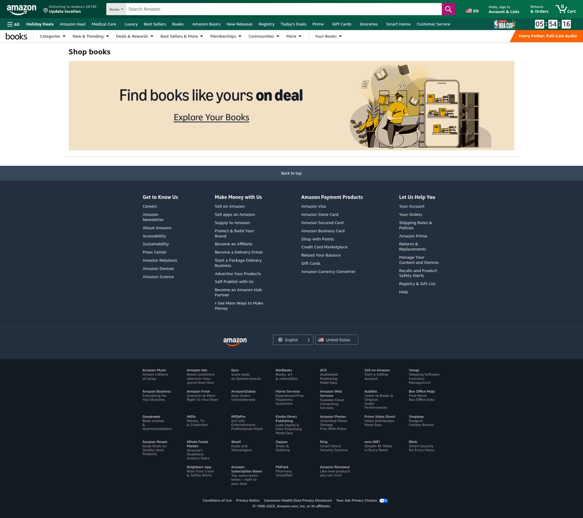Click the books logo in subnav
This screenshot has width=583, height=518.
(16, 36)
